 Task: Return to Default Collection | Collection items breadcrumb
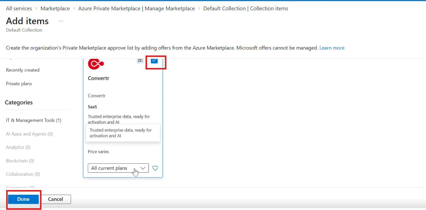coord(246,9)
